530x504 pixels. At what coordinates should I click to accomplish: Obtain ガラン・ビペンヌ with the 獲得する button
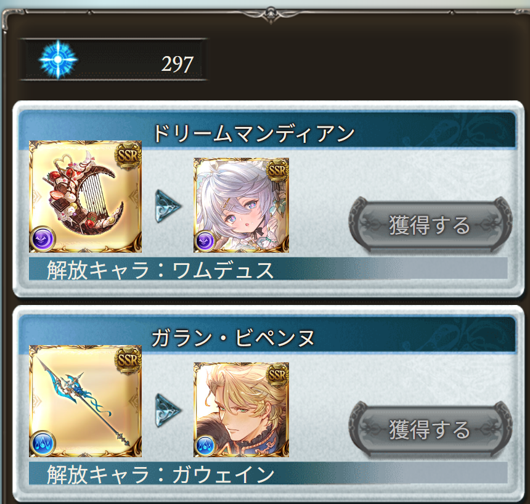coord(430,429)
